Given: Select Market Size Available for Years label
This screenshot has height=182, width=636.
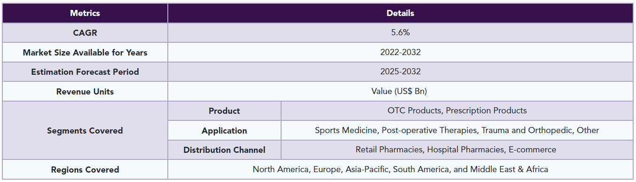Looking at the screenshot, I should tap(85, 53).
